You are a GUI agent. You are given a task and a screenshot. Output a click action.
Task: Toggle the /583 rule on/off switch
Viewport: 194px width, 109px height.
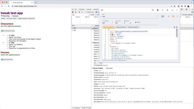(x=173, y=16)
